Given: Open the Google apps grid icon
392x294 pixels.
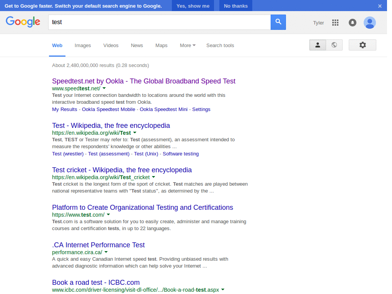Looking at the screenshot, I should tap(335, 23).
